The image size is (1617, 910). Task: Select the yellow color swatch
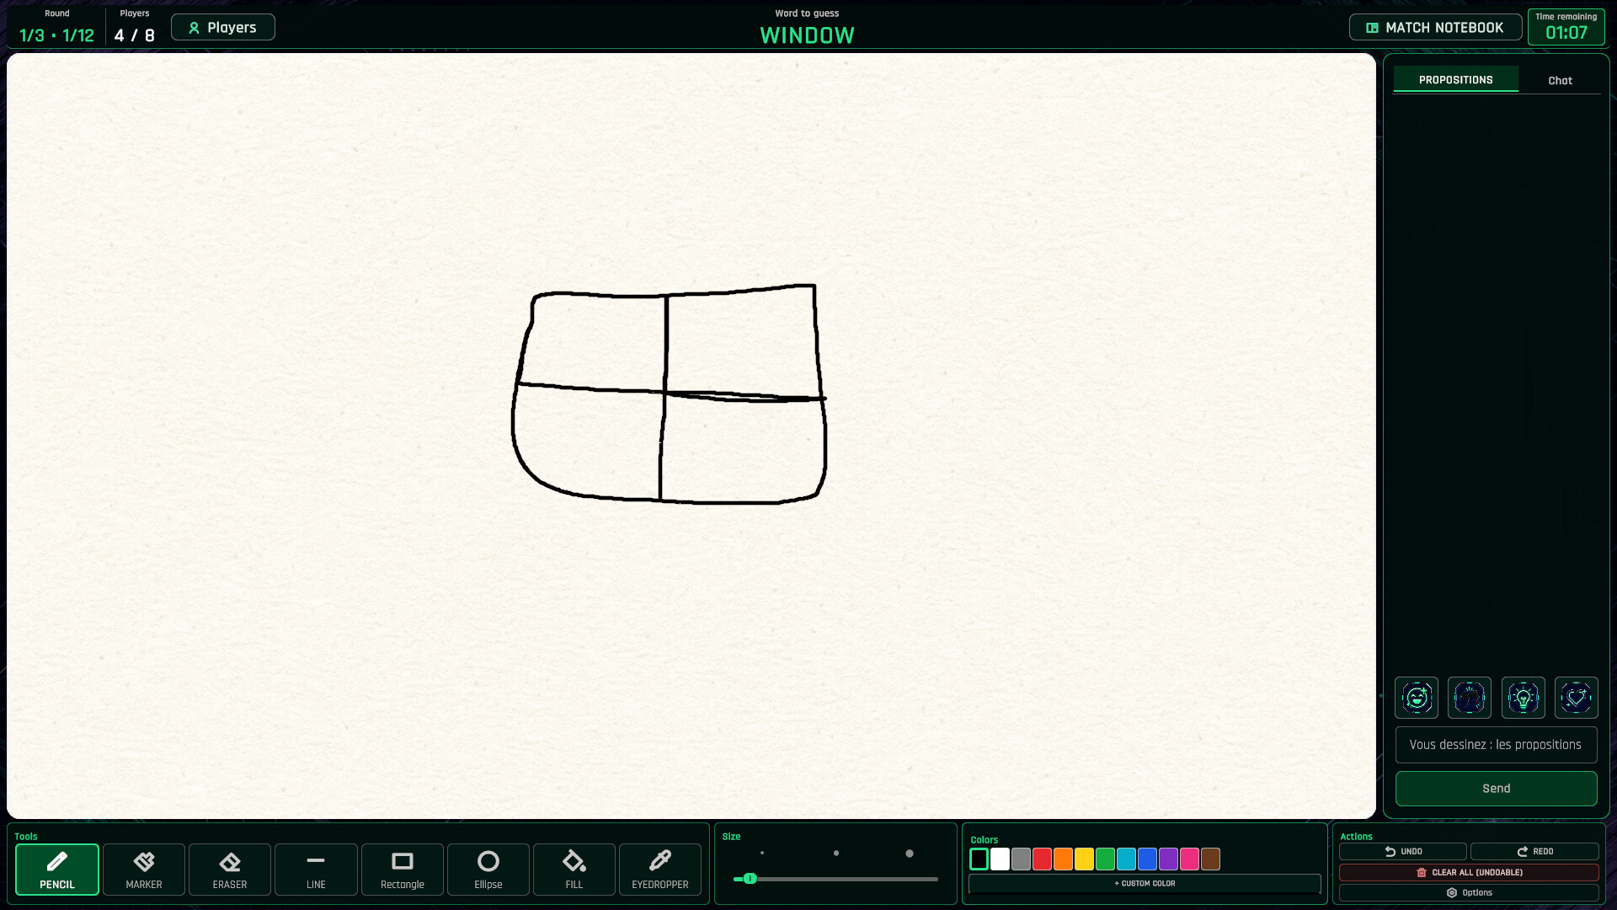click(x=1084, y=859)
